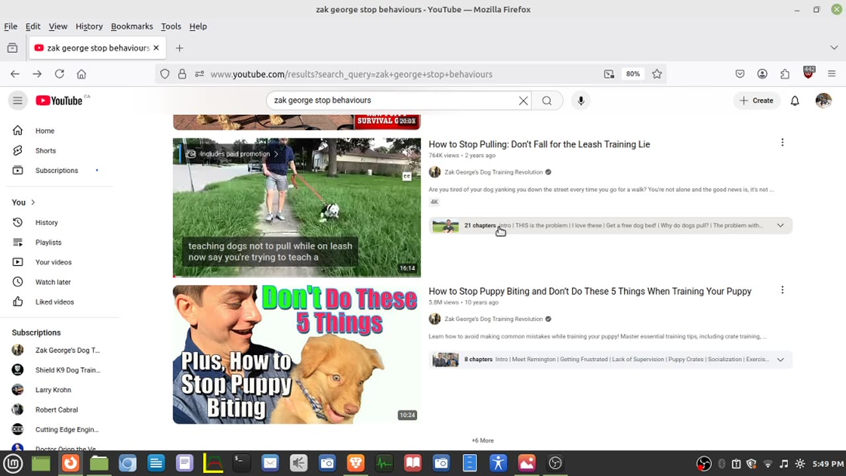The height and width of the screenshot is (476, 846).
Task: Expand the Includes paid promotion notice
Action: pos(233,154)
